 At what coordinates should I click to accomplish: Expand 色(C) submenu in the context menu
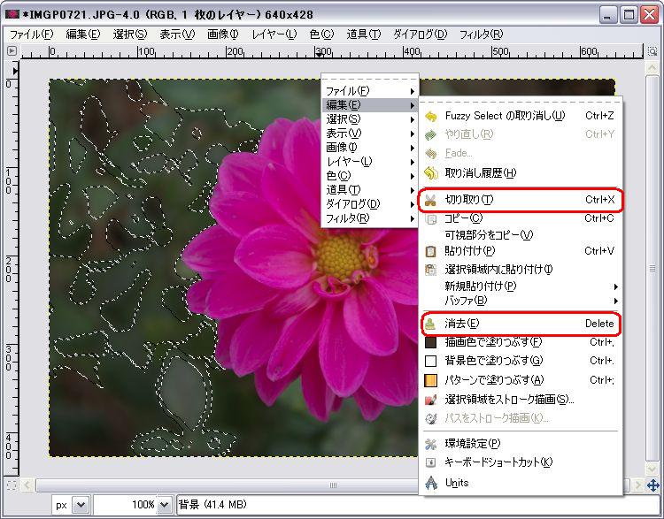370,176
